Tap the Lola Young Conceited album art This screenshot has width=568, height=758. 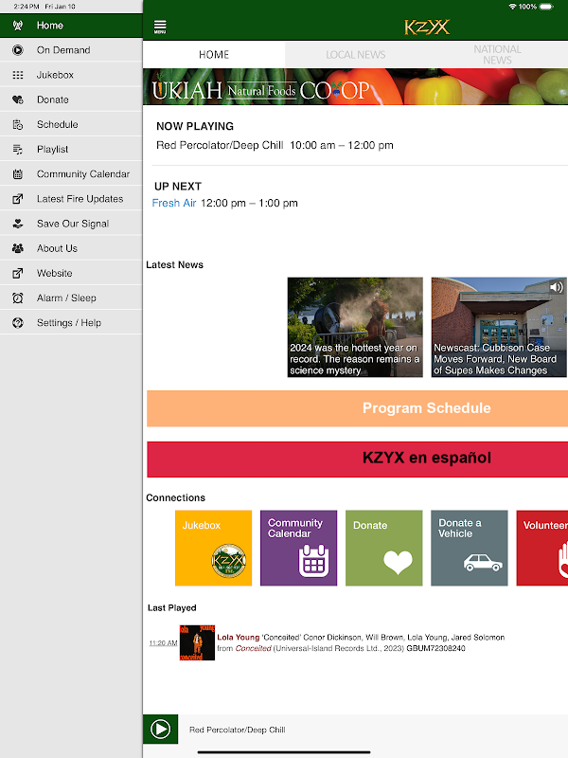click(x=197, y=642)
